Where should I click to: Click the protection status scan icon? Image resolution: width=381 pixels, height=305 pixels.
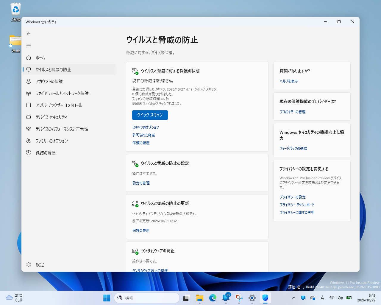(135, 71)
